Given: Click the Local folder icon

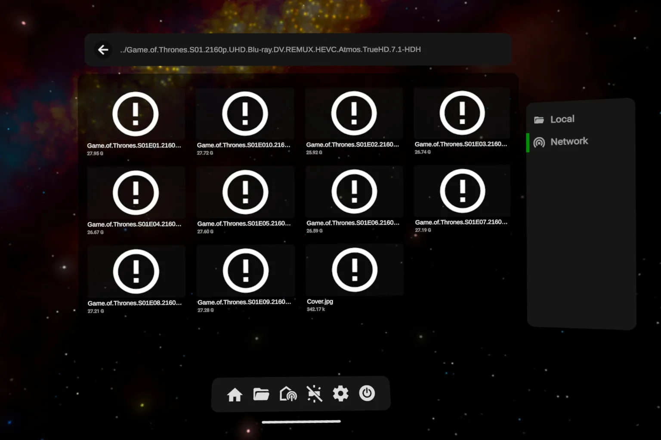Looking at the screenshot, I should point(539,120).
